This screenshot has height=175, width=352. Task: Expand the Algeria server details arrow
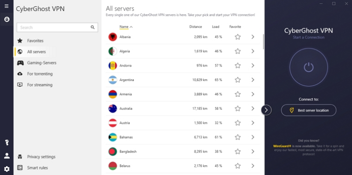253,51
